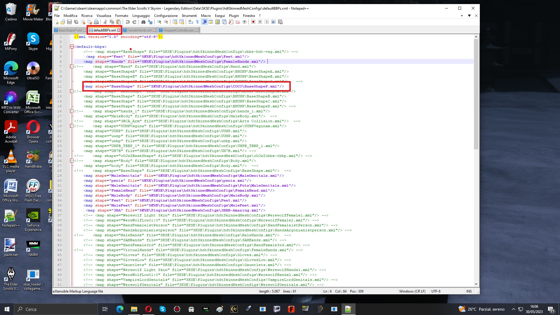Stop macro recording with the stop icon
This screenshot has width=560, height=315.
tap(260, 22)
